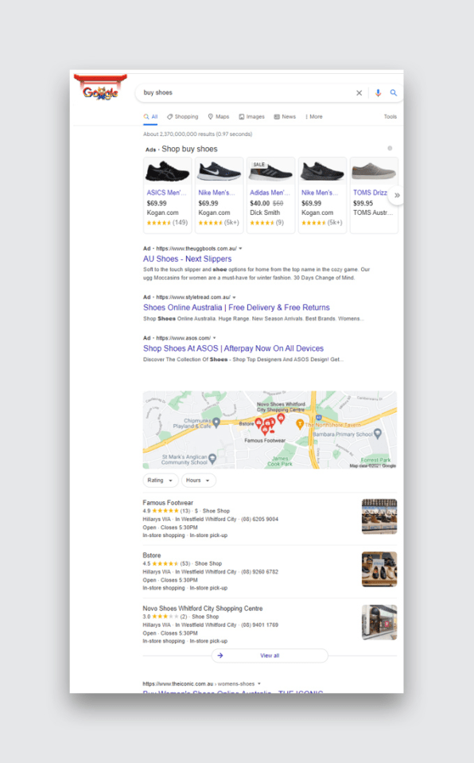The height and width of the screenshot is (763, 474).
Task: Click phone number (08) 6205 9004
Action: (260, 520)
